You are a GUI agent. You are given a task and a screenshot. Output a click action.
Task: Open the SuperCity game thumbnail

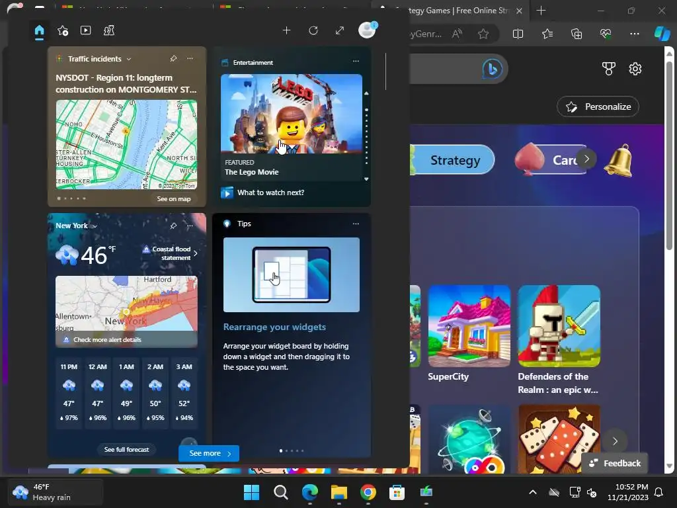(x=469, y=325)
